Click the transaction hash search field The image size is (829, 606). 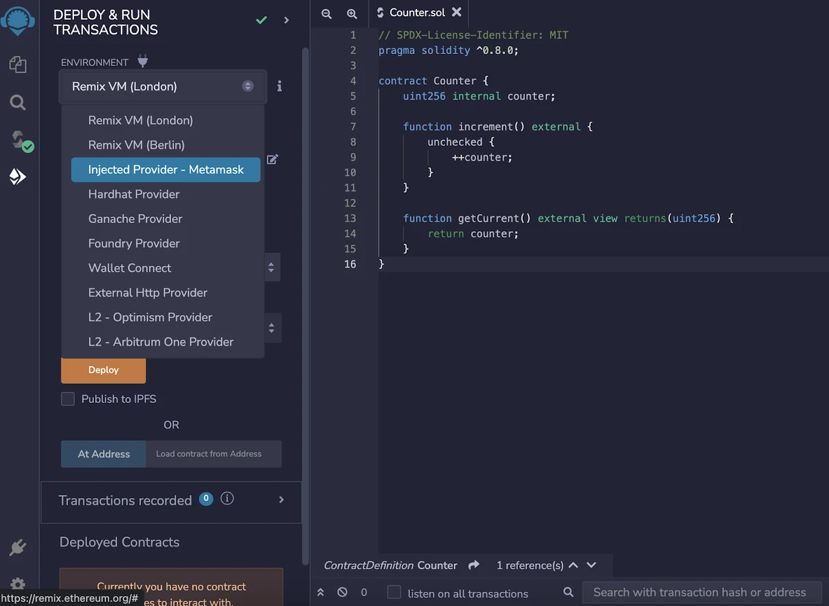699,592
